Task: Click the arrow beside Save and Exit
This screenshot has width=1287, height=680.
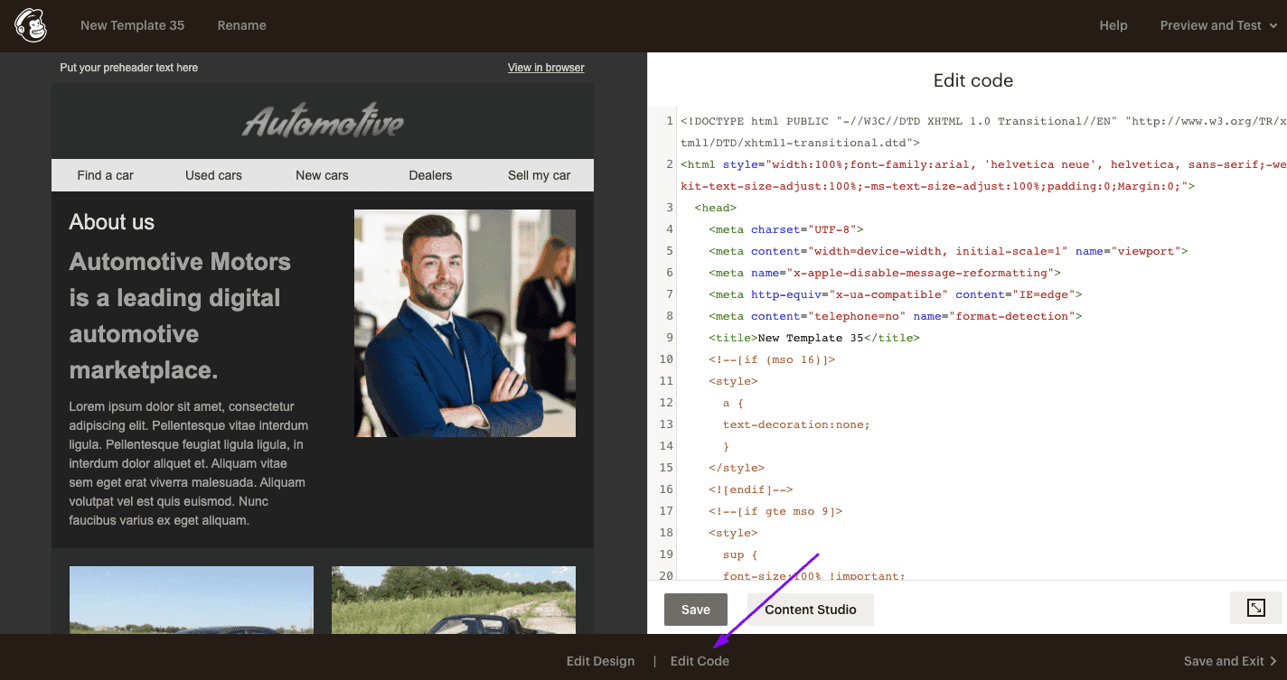Action: tap(1274, 661)
